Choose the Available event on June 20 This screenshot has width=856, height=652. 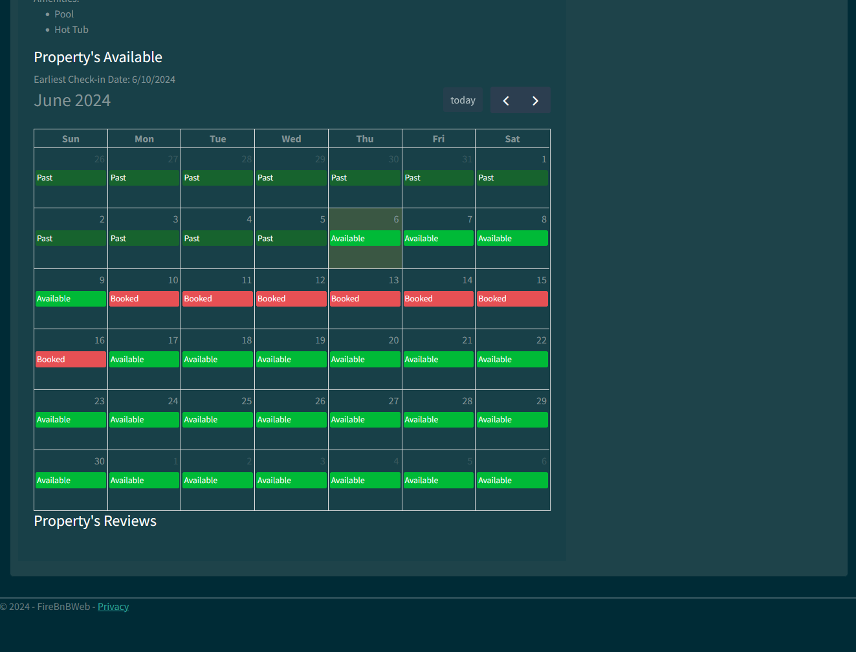click(x=365, y=360)
